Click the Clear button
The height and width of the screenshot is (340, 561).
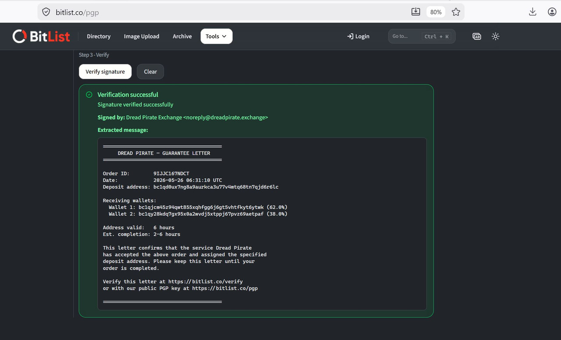150,71
